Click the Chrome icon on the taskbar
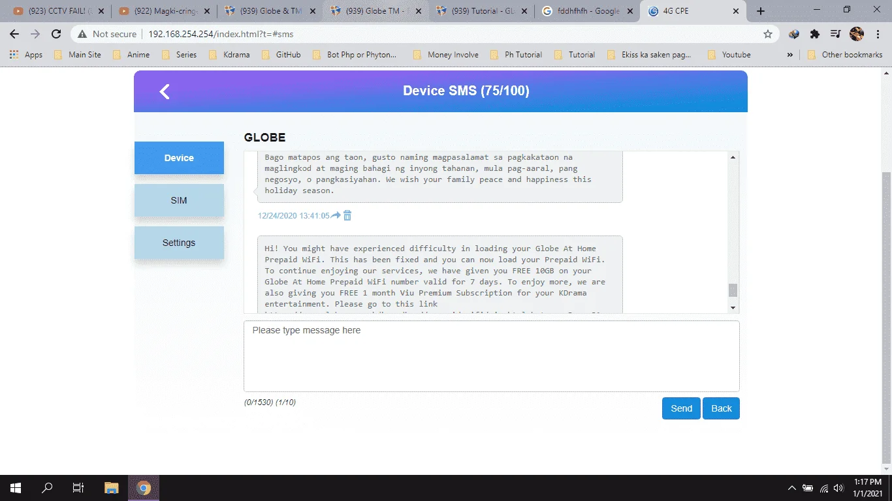 coord(144,488)
